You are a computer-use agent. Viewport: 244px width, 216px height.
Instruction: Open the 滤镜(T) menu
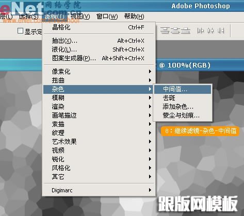(55, 16)
